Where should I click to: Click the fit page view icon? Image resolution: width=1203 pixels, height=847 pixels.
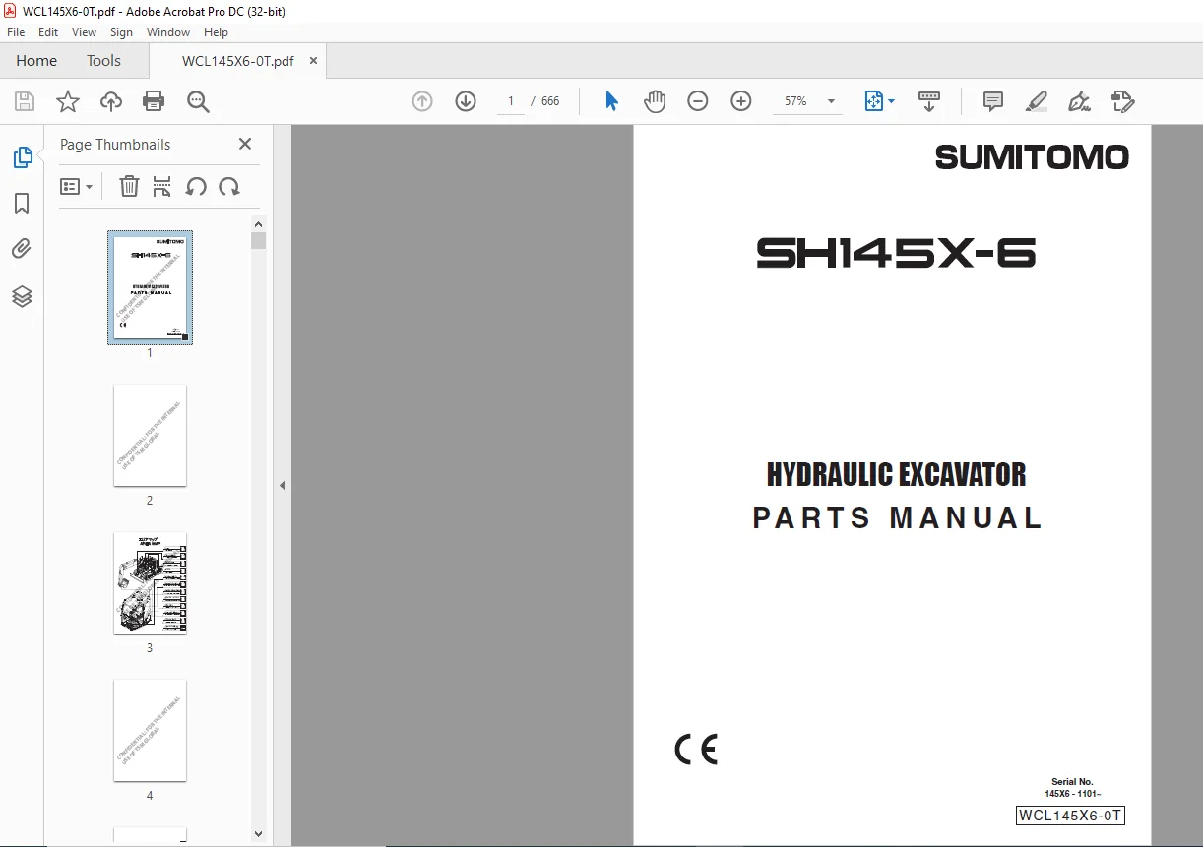pyautogui.click(x=873, y=101)
